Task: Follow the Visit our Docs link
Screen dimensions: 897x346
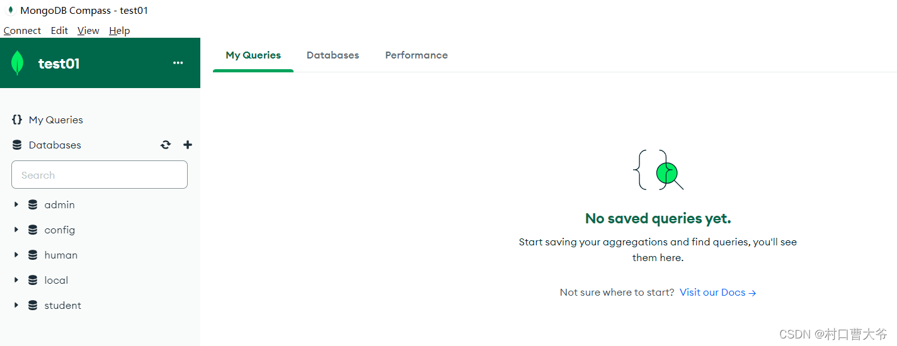Action: pyautogui.click(x=718, y=293)
